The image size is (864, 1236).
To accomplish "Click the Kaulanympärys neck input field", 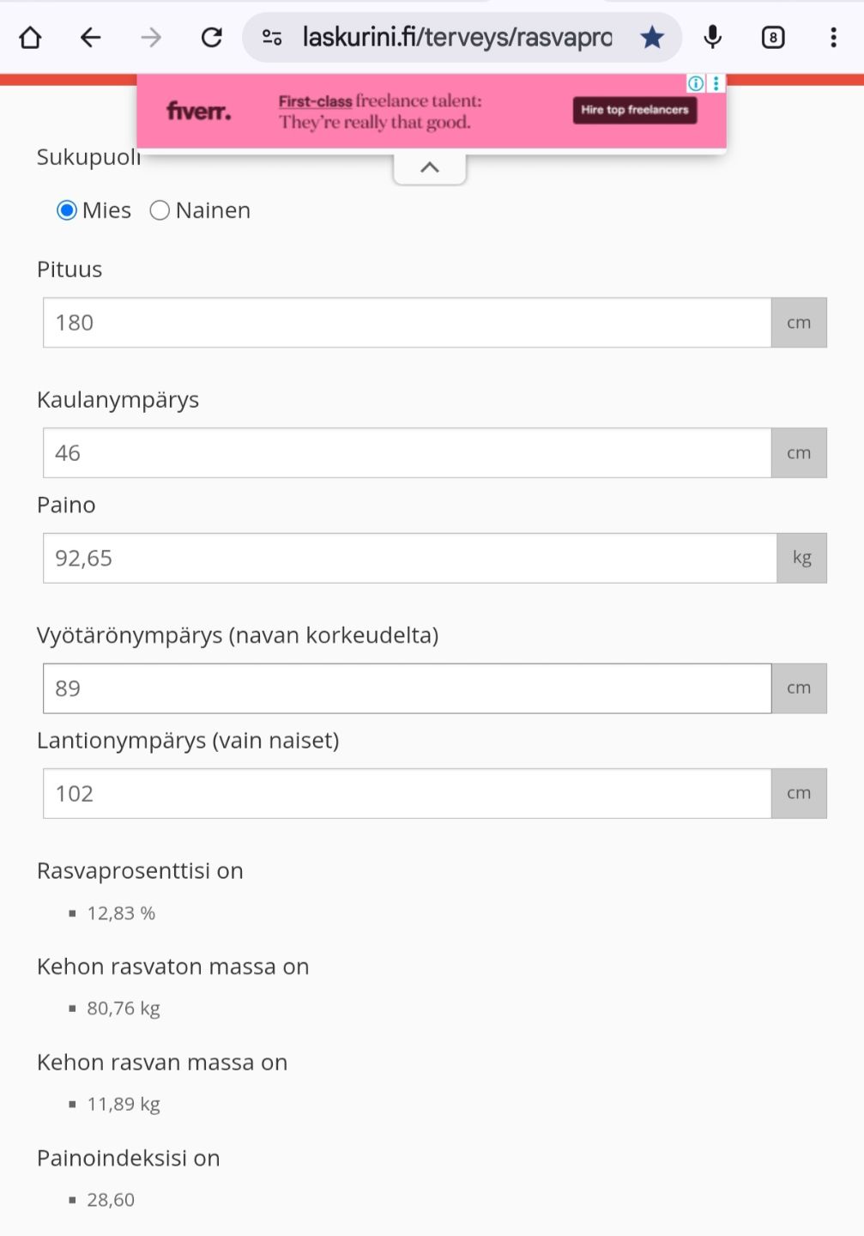I will click(x=407, y=453).
